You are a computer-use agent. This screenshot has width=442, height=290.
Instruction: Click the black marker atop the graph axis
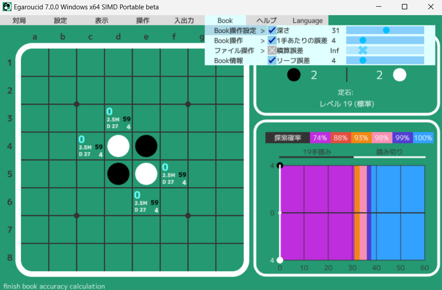280,165
